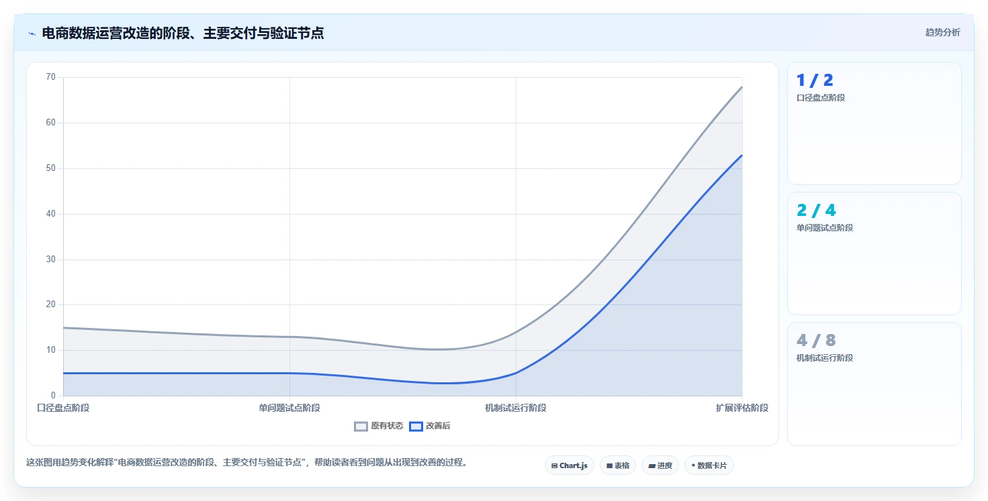
Task: Click the 扩展评估阶段 x-axis label
Action: (742, 408)
